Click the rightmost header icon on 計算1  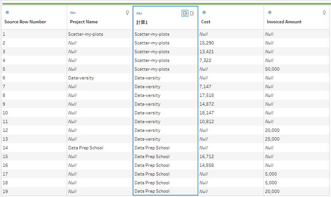(192, 13)
